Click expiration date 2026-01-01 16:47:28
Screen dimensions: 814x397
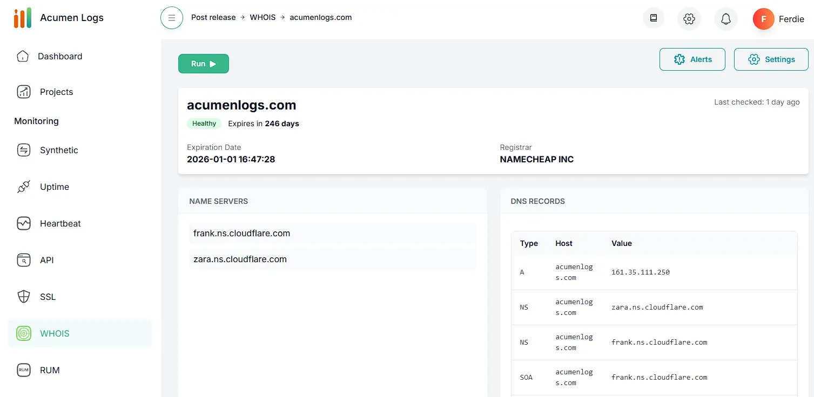(x=231, y=159)
